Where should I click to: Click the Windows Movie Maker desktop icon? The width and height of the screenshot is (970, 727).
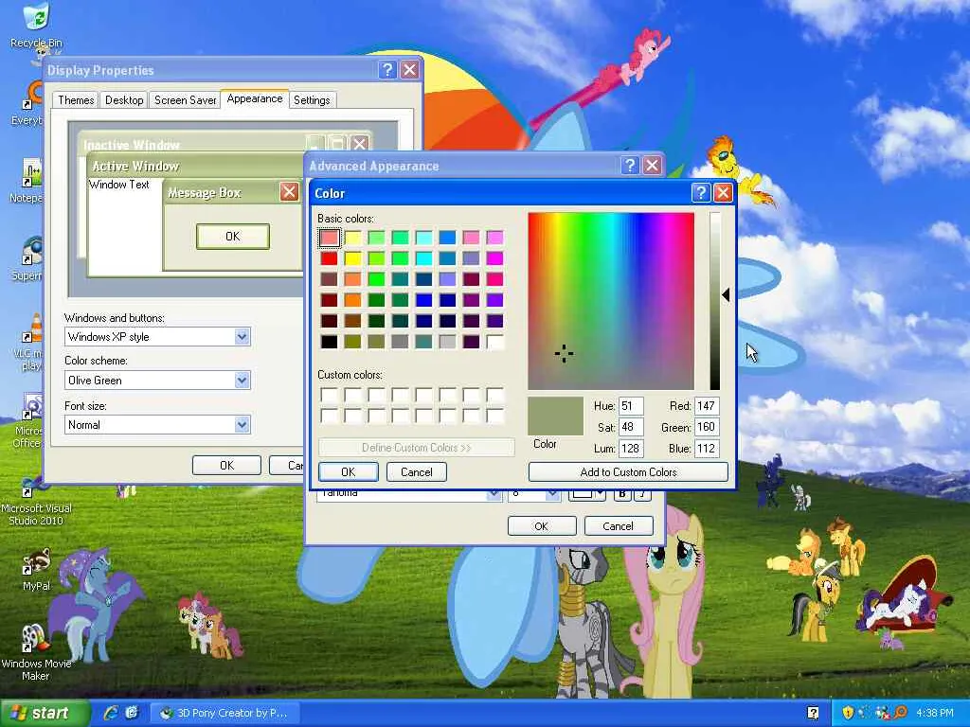(36, 653)
